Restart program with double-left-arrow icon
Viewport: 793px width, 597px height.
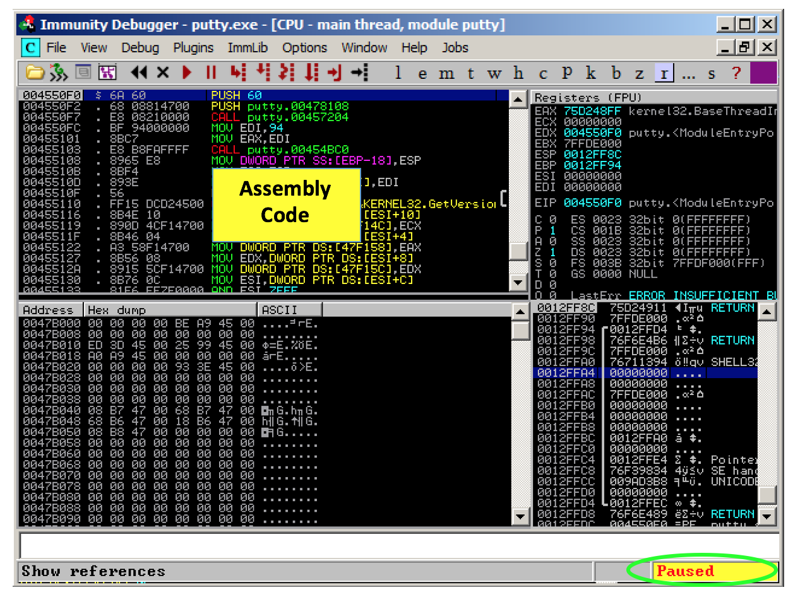point(139,73)
